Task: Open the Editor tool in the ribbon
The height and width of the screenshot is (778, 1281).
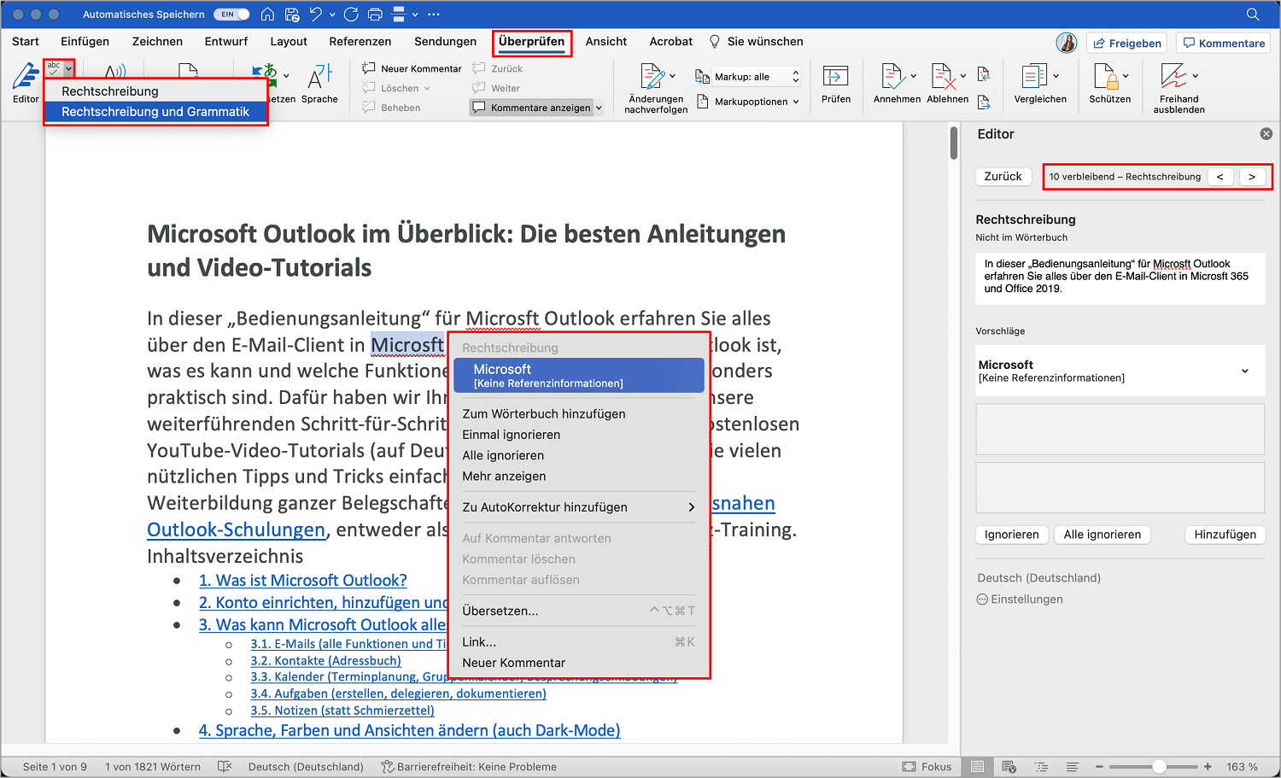Action: click(26, 83)
